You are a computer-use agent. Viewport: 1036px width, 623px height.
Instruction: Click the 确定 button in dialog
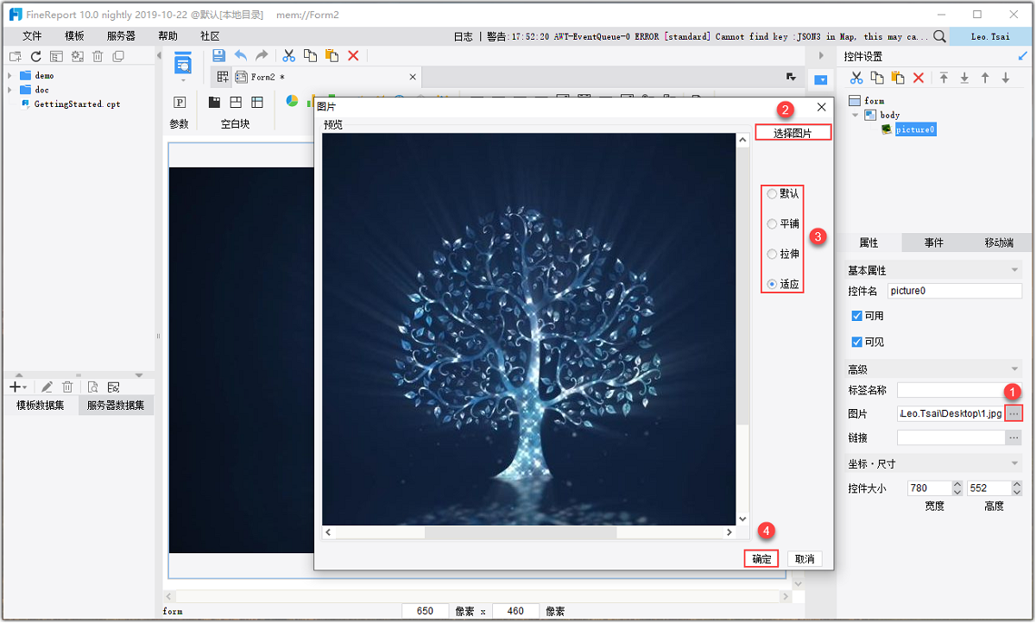(761, 558)
